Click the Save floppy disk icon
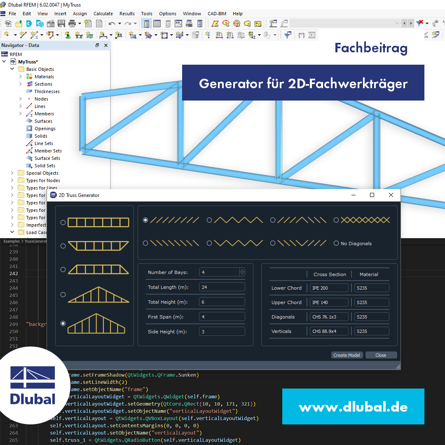 [x=61, y=23]
